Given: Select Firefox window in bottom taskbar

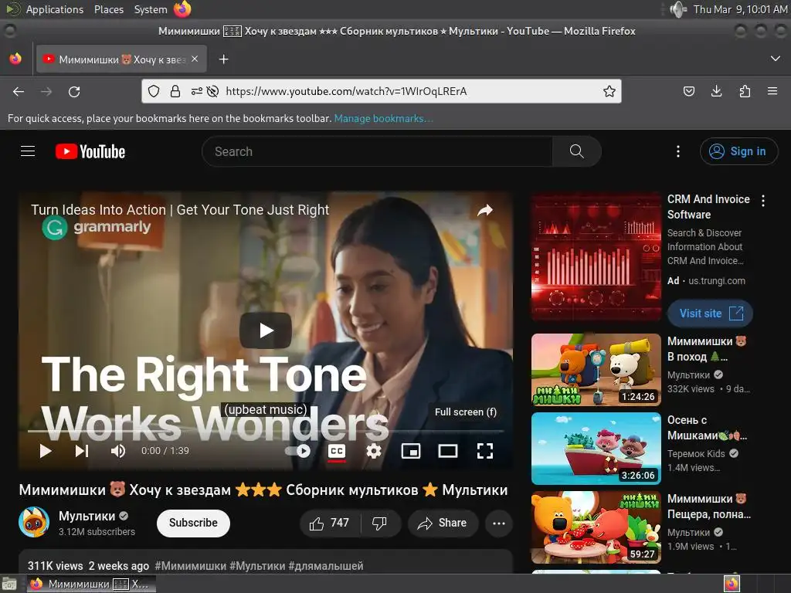Looking at the screenshot, I should [93, 584].
